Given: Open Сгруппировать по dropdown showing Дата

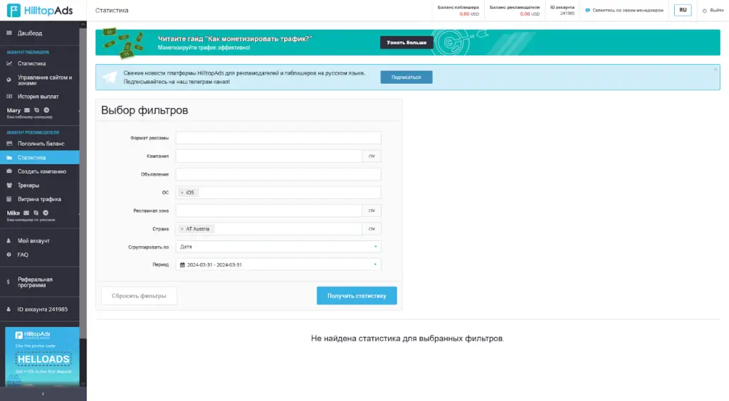Looking at the screenshot, I should pyautogui.click(x=278, y=247).
